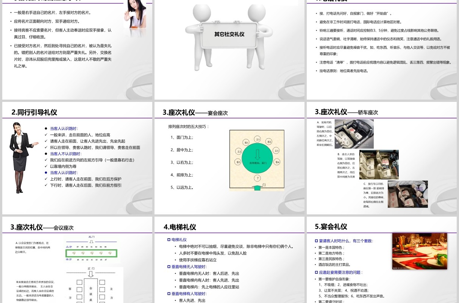This screenshot has width=459, height=303.
Task: Select line '以靠墙内侧为尊'
Action: [x=63, y=166]
